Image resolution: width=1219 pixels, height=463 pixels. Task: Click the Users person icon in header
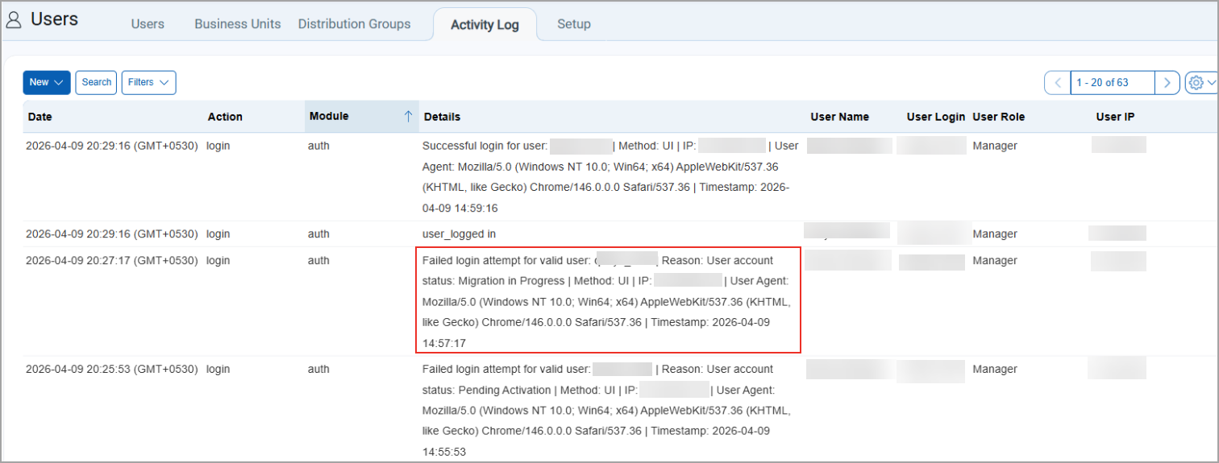(x=14, y=21)
